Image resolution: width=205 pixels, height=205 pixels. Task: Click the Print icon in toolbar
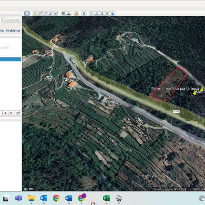pos(97,13)
